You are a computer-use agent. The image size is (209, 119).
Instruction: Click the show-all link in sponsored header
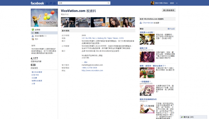coord(171,29)
